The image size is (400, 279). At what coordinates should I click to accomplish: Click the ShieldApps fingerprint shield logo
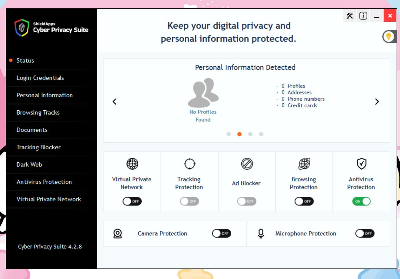tap(22, 28)
